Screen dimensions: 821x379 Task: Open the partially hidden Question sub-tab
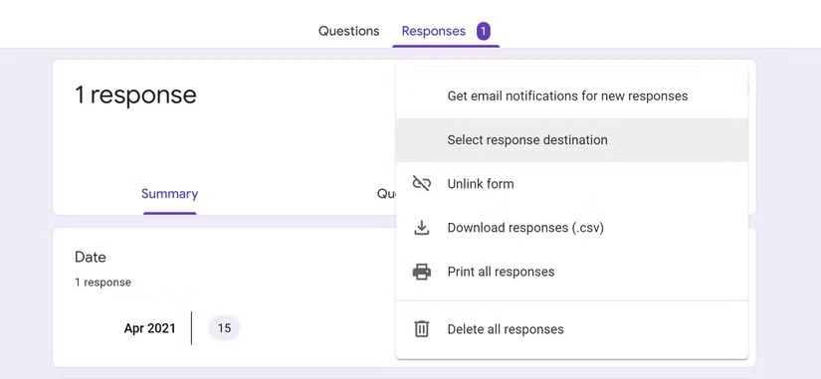[386, 194]
